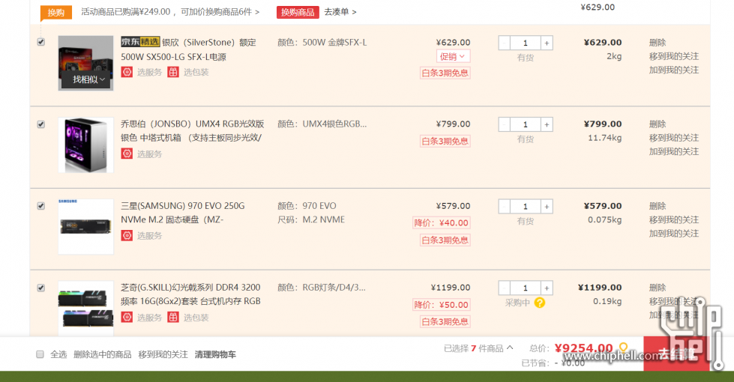Edit quantity field for Samsung 970 EVO
734x382 pixels.
click(526, 207)
